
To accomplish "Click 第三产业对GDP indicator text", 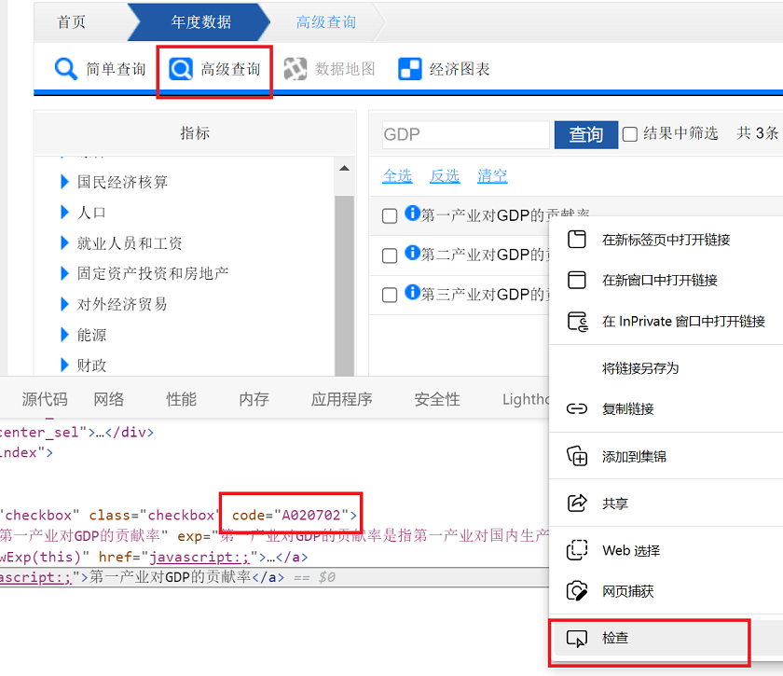I will [485, 295].
